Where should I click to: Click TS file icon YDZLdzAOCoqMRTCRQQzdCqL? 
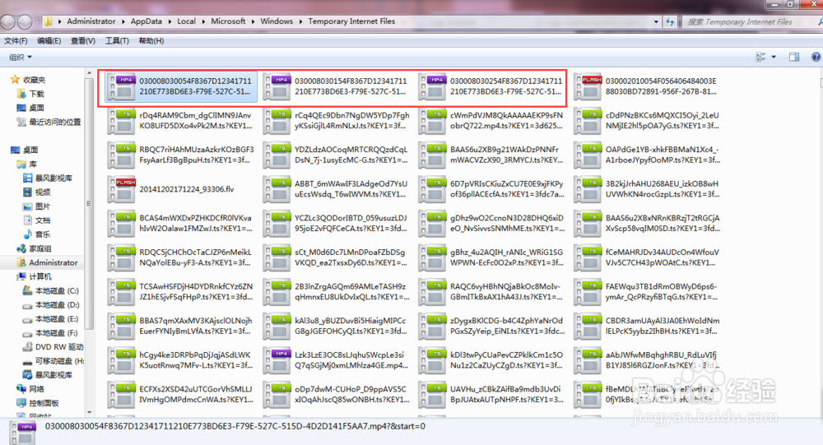[x=277, y=155]
